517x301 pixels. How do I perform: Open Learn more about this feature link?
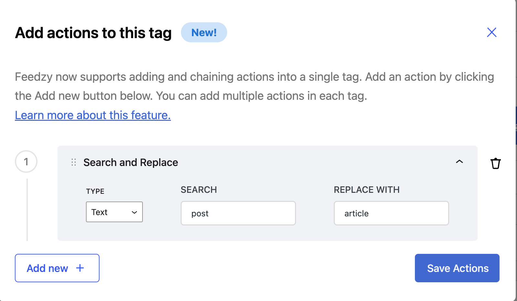coord(93,115)
